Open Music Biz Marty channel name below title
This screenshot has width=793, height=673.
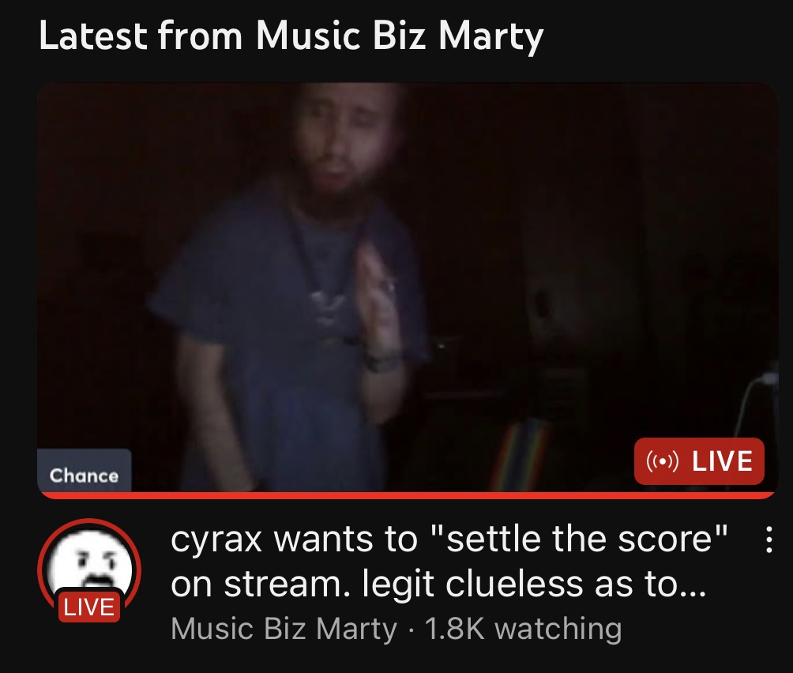click(x=284, y=629)
